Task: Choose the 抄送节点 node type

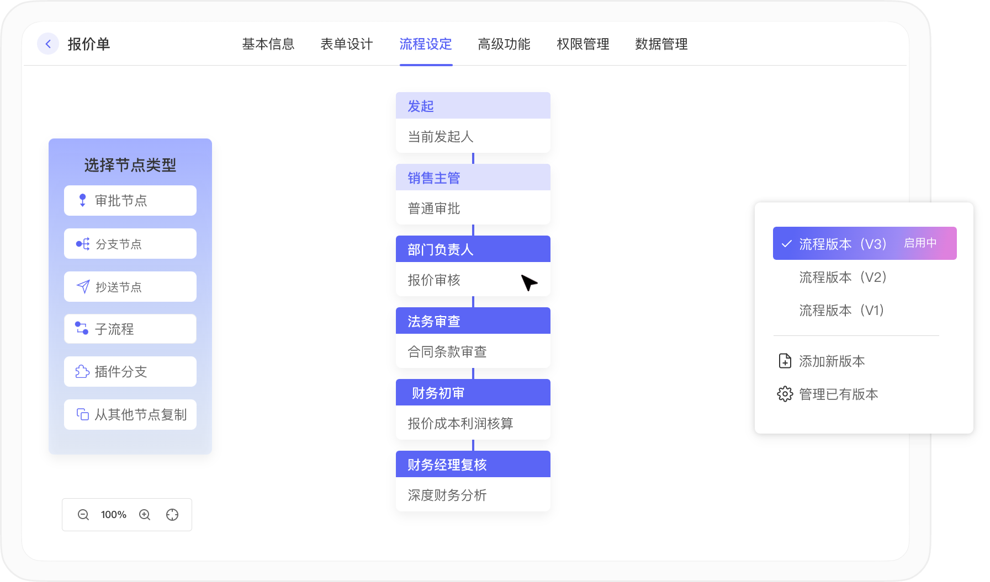Action: [x=130, y=287]
